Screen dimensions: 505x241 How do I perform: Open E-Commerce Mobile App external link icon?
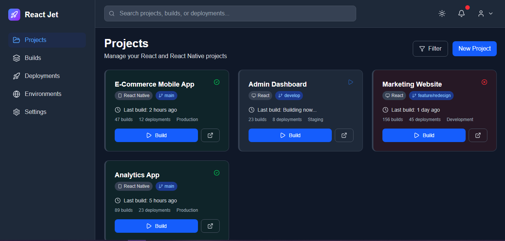(x=210, y=135)
